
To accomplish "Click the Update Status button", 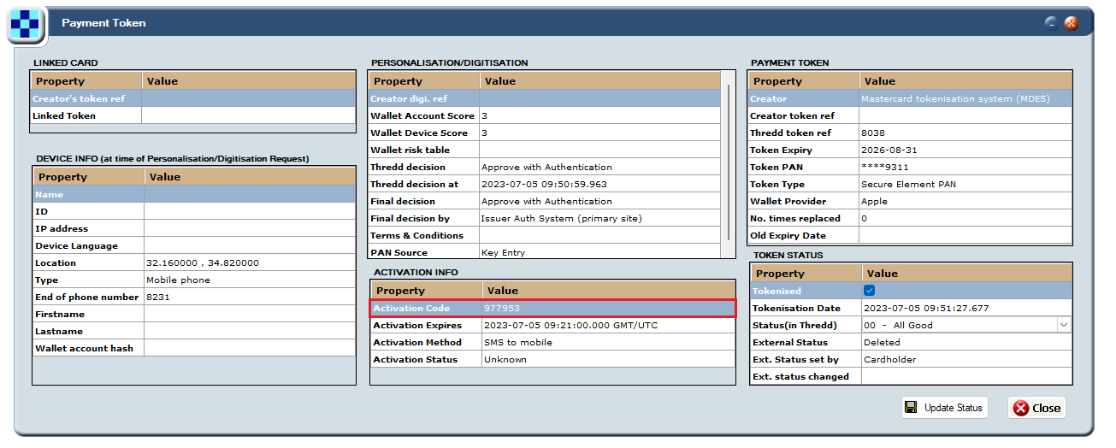I will [945, 408].
